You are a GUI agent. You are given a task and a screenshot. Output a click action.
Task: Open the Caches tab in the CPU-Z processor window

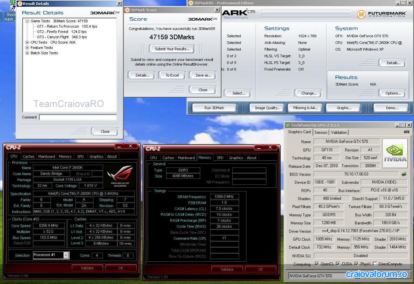coord(29,156)
